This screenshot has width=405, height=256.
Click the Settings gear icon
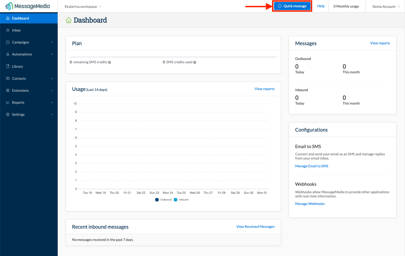point(8,114)
